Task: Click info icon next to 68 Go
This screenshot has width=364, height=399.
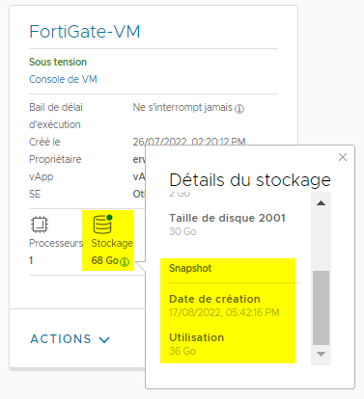Action: (x=125, y=262)
